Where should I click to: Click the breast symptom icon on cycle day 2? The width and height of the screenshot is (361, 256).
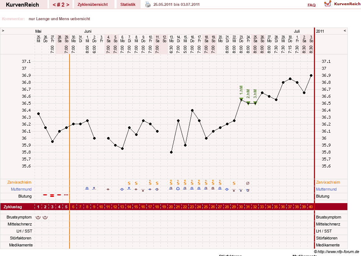pyautogui.click(x=45, y=217)
